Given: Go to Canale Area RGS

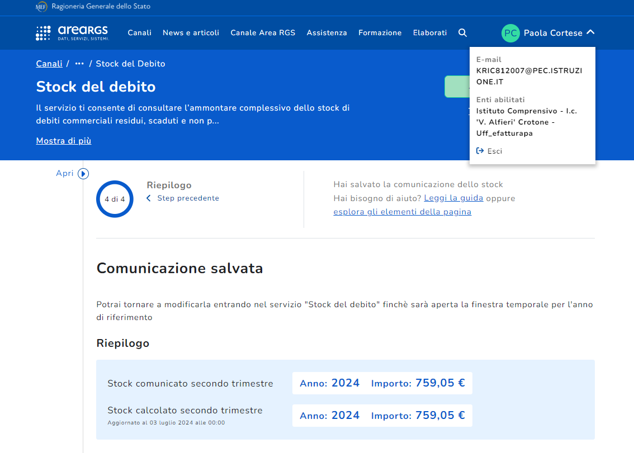Looking at the screenshot, I should [x=263, y=33].
